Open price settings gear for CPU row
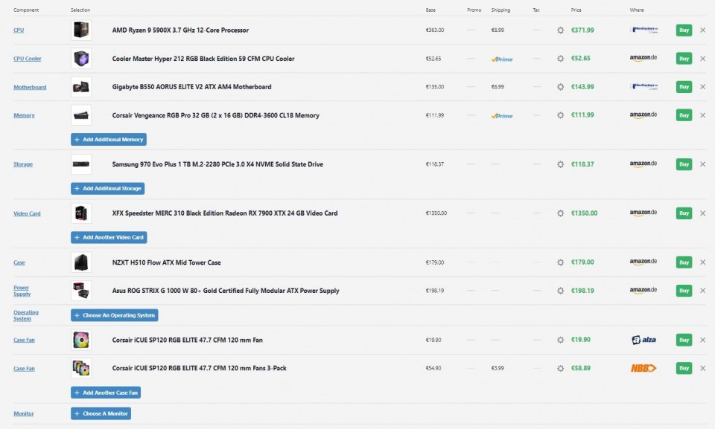Viewport: 715px width, 429px height. point(560,30)
